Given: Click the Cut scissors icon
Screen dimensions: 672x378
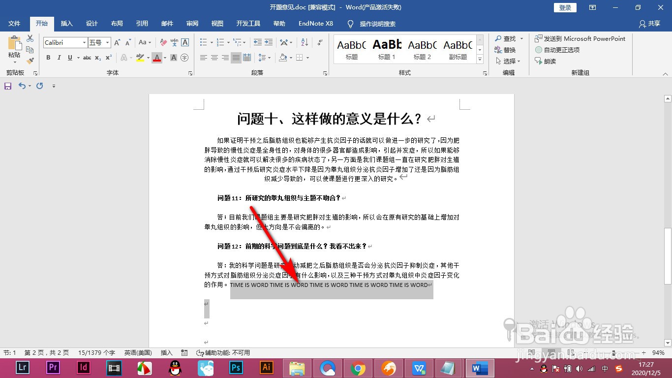Looking at the screenshot, I should 30,38.
